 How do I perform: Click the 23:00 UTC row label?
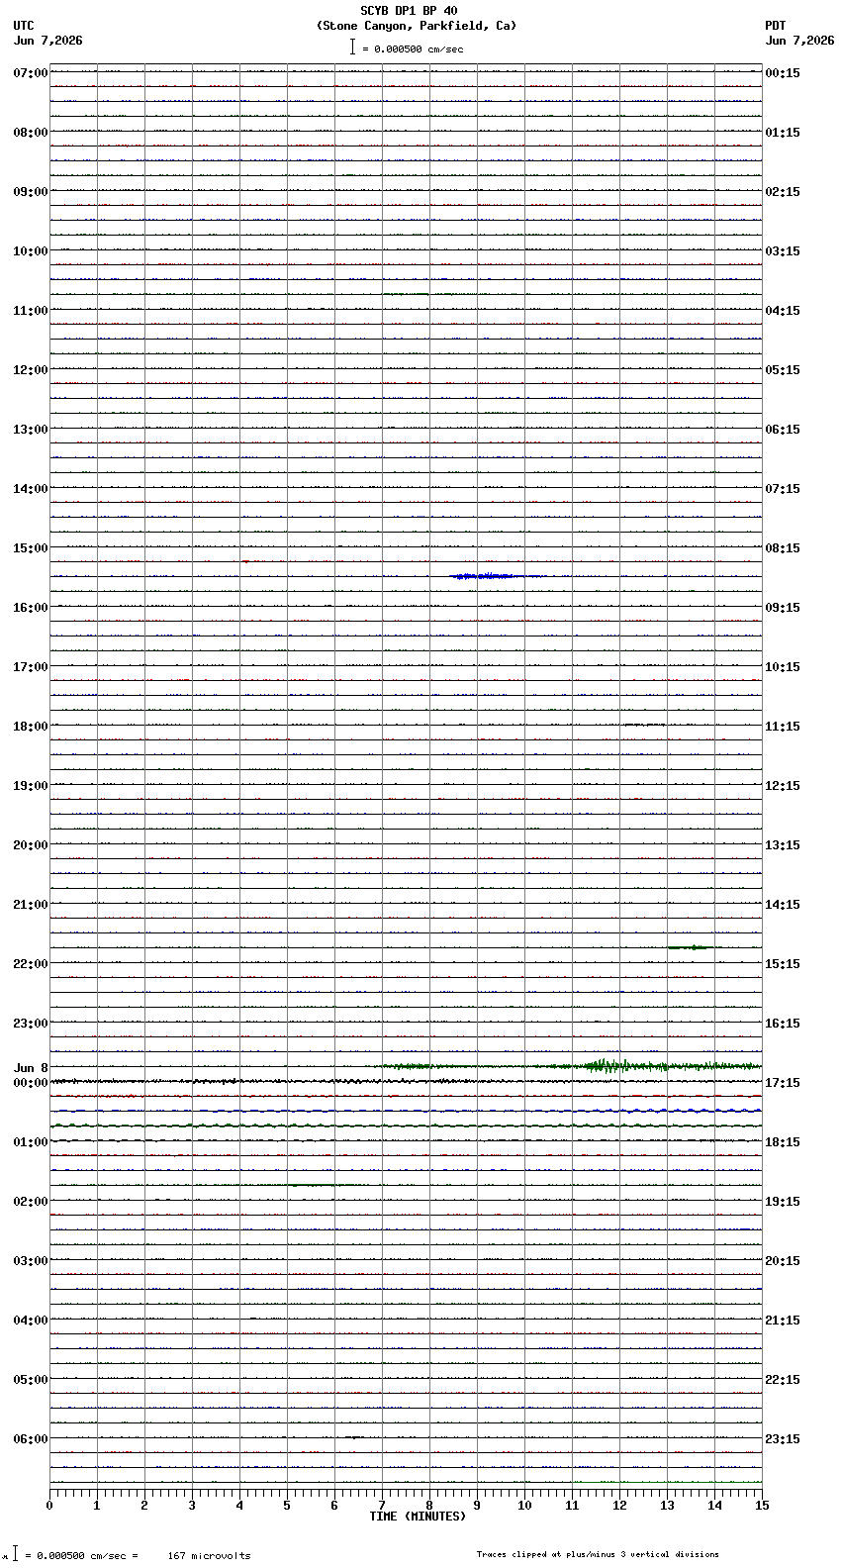[x=31, y=1024]
